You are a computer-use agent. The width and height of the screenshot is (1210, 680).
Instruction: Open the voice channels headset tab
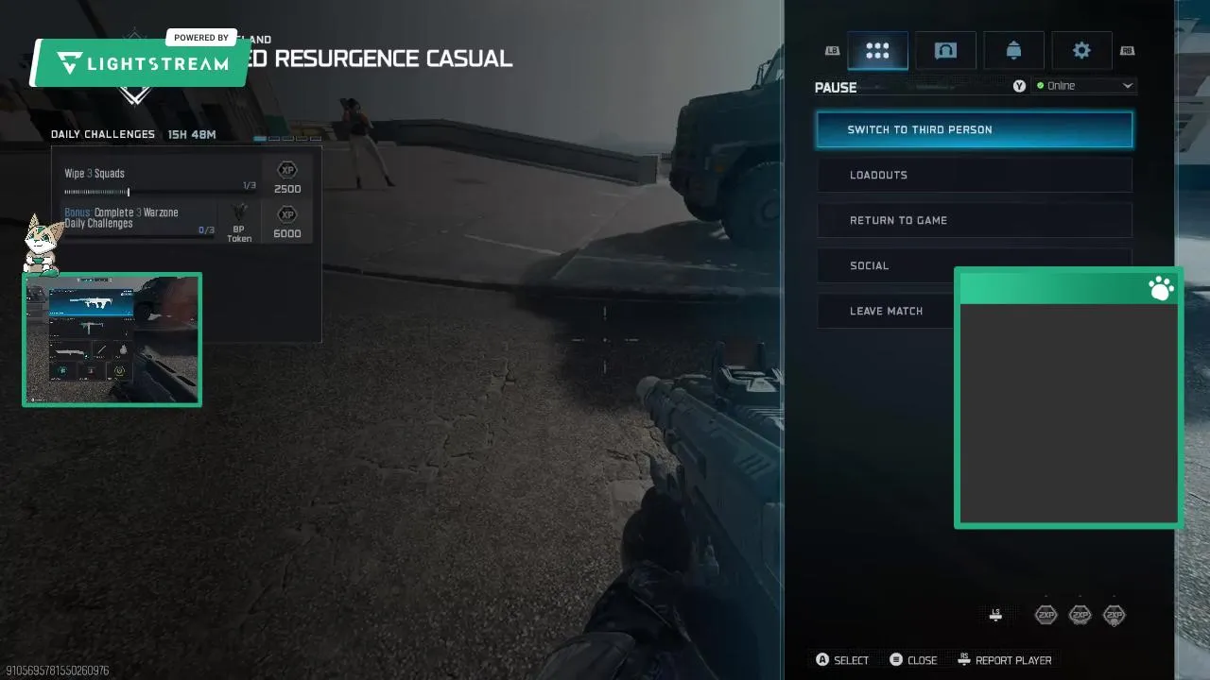[x=945, y=51]
